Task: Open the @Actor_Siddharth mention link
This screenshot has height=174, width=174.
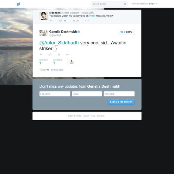Action: click(59, 43)
